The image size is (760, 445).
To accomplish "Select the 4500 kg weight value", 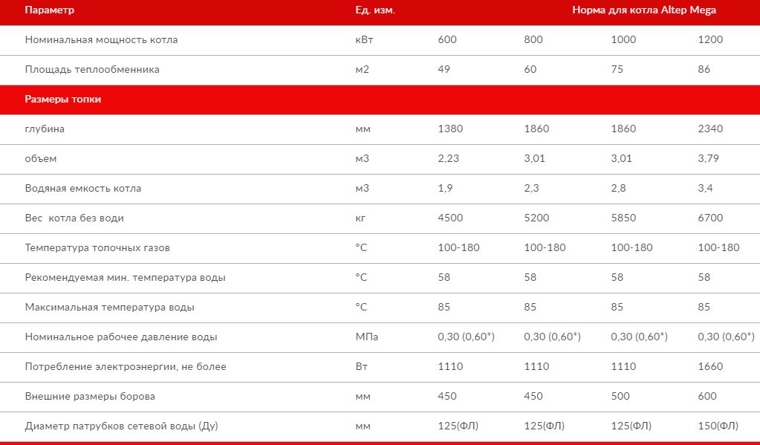I will [450, 218].
